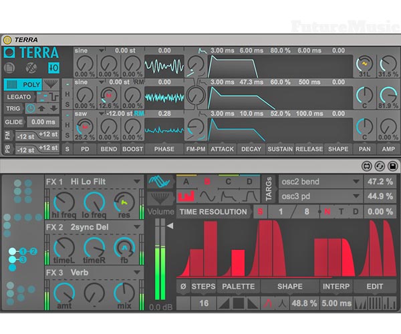This screenshot has height=334, width=401.
Task: Open the osc3 pd target dropdown
Action: [320, 196]
